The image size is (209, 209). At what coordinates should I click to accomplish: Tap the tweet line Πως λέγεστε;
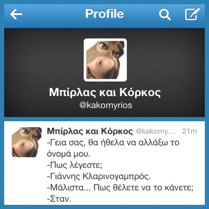(x=75, y=165)
